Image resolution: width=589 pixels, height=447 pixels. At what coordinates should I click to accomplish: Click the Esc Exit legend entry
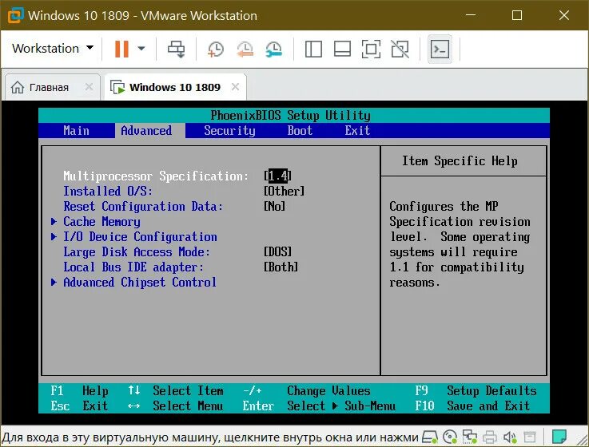(x=80, y=406)
